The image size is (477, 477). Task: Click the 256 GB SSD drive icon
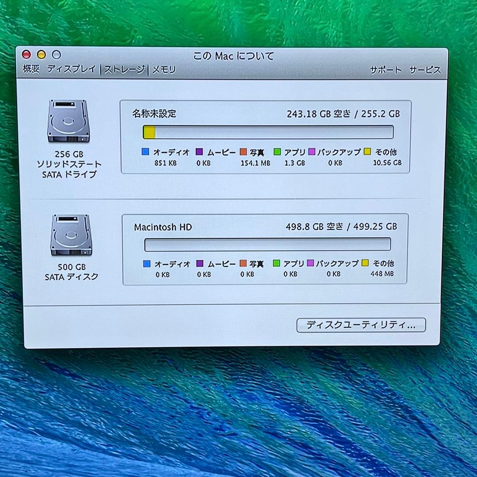(68, 121)
